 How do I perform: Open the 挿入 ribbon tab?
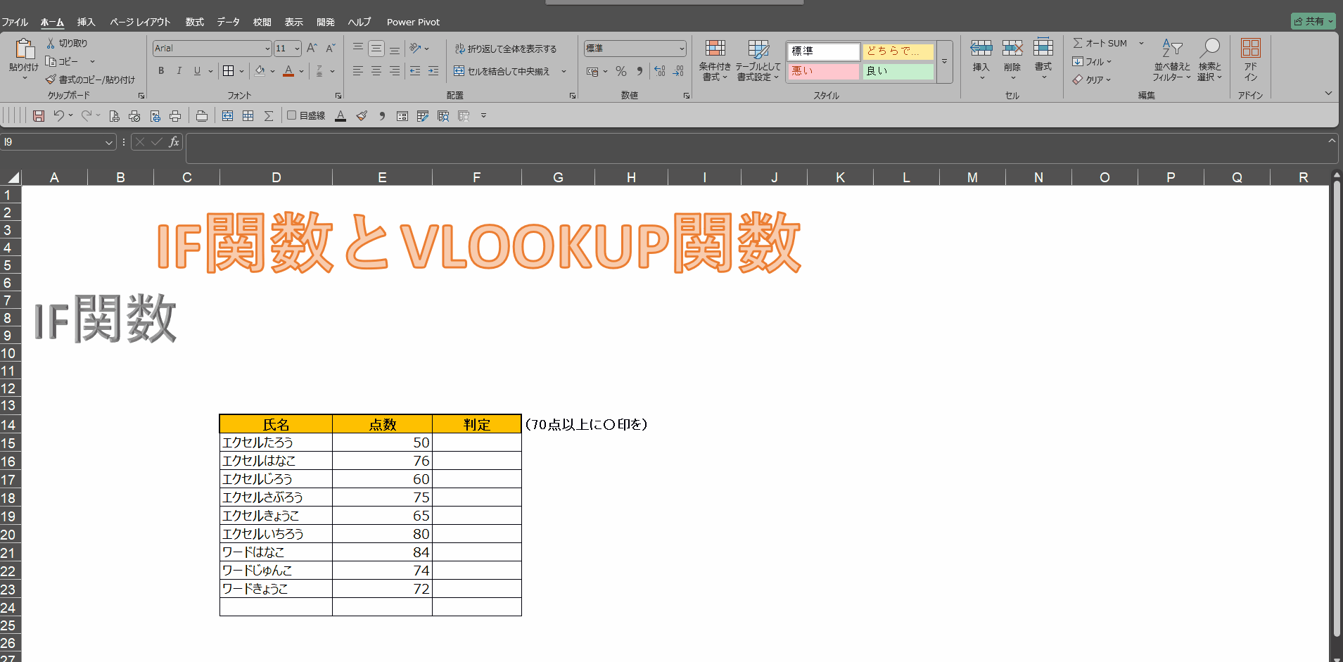[86, 22]
